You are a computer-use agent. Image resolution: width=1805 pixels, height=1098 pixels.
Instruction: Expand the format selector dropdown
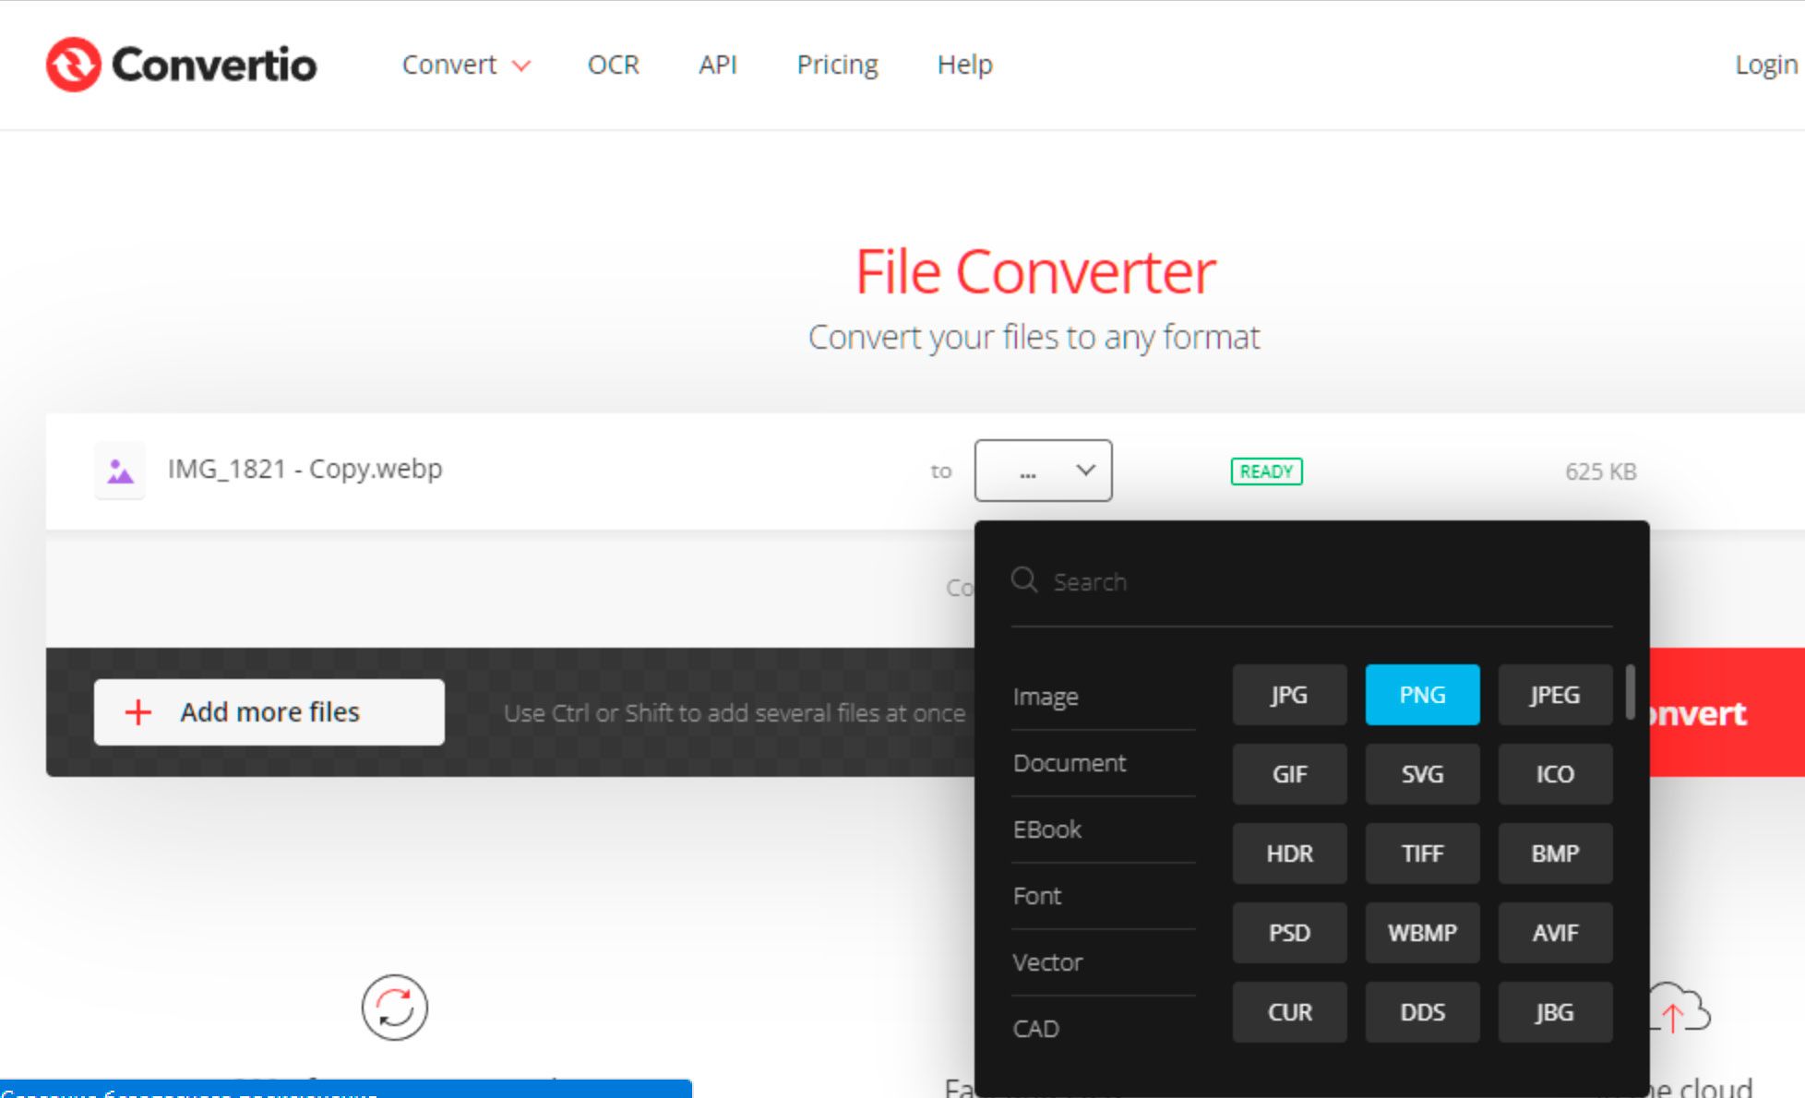point(1043,469)
